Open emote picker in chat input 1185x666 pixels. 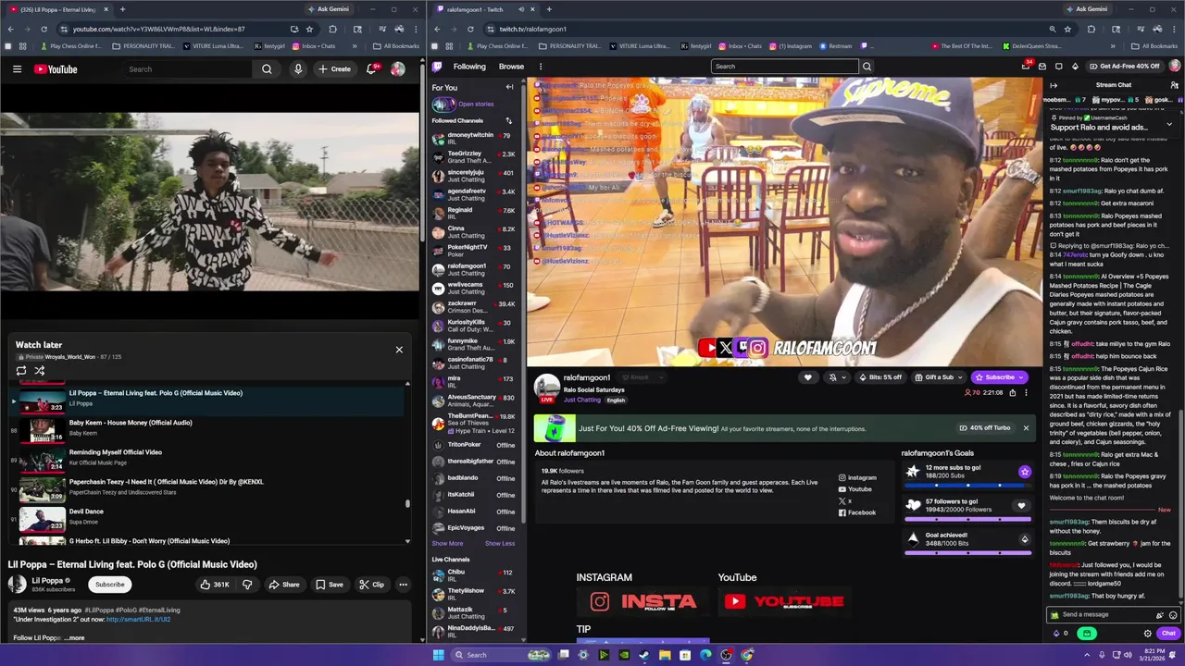tap(1173, 615)
